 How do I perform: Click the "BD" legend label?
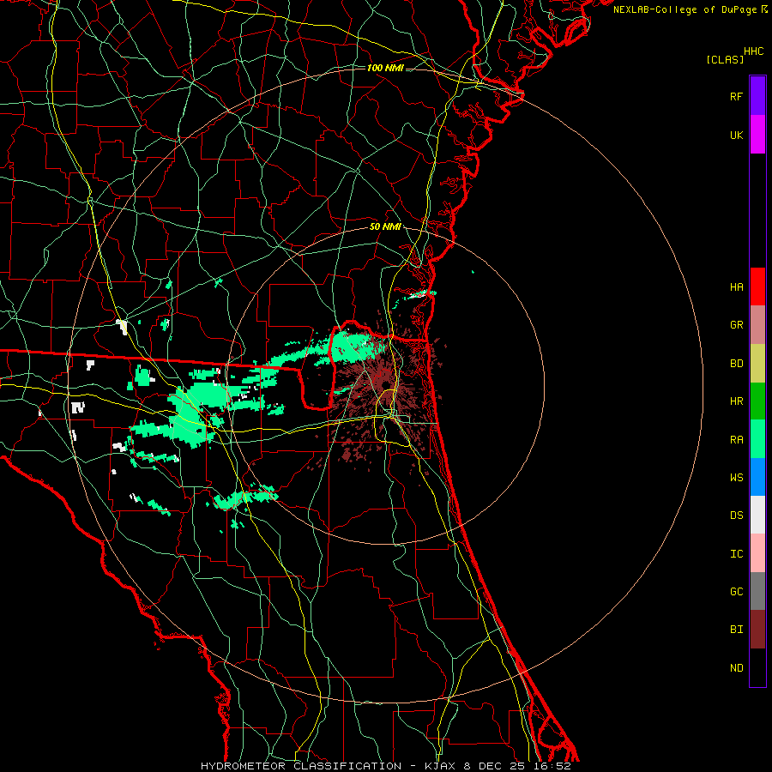(737, 364)
